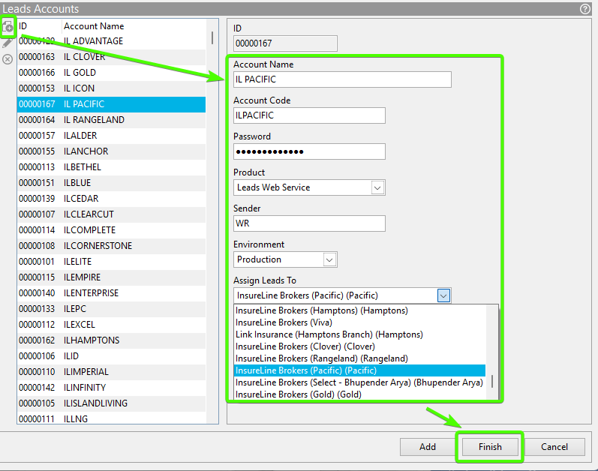
Task: Choose InsureLine Brokers (Rangeland) option
Action: 359,358
